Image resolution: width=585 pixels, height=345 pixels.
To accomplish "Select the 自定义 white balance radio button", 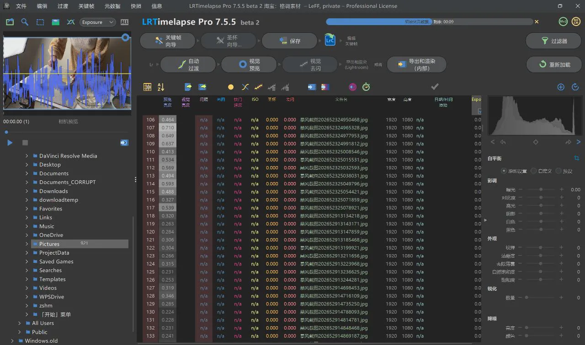I will click(x=533, y=171).
